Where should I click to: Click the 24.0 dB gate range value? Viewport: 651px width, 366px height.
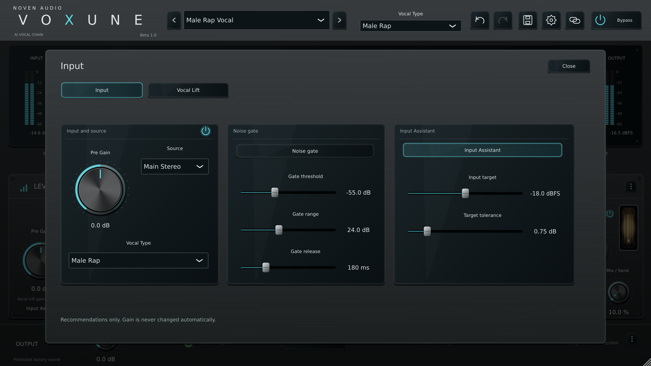coord(358,230)
